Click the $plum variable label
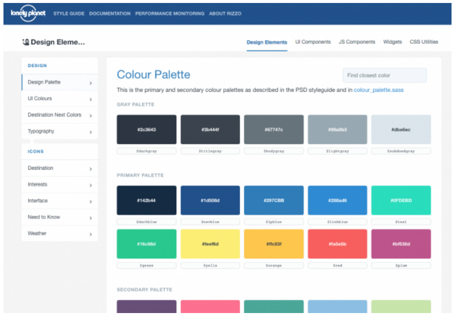This screenshot has height=319, width=455. 401,265
